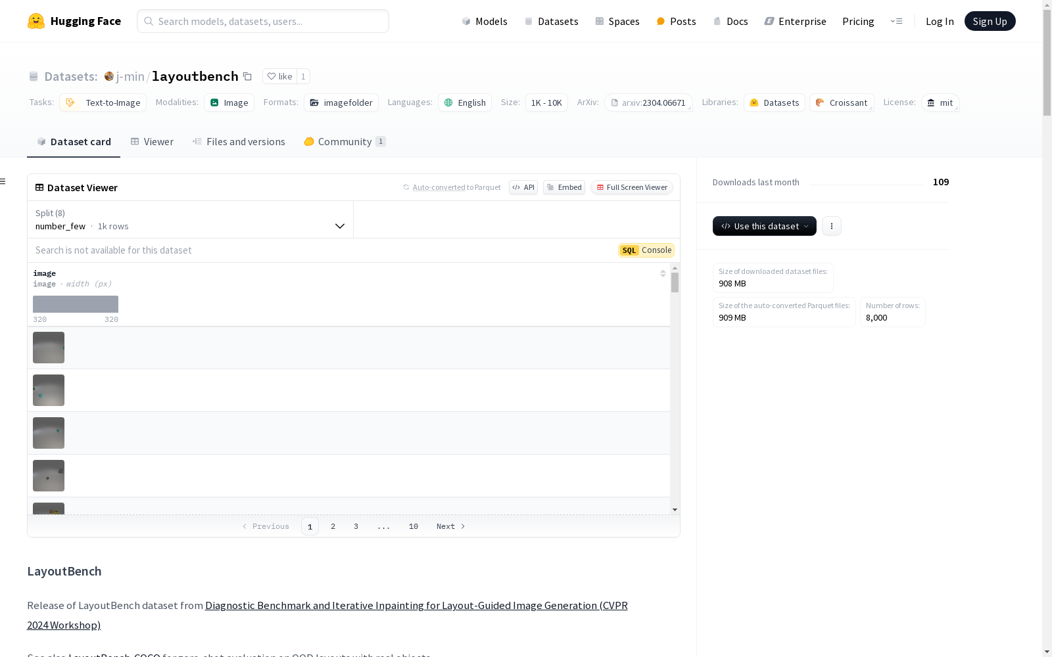Click the width histogram bar
This screenshot has height=657, width=1052.
tap(76, 304)
